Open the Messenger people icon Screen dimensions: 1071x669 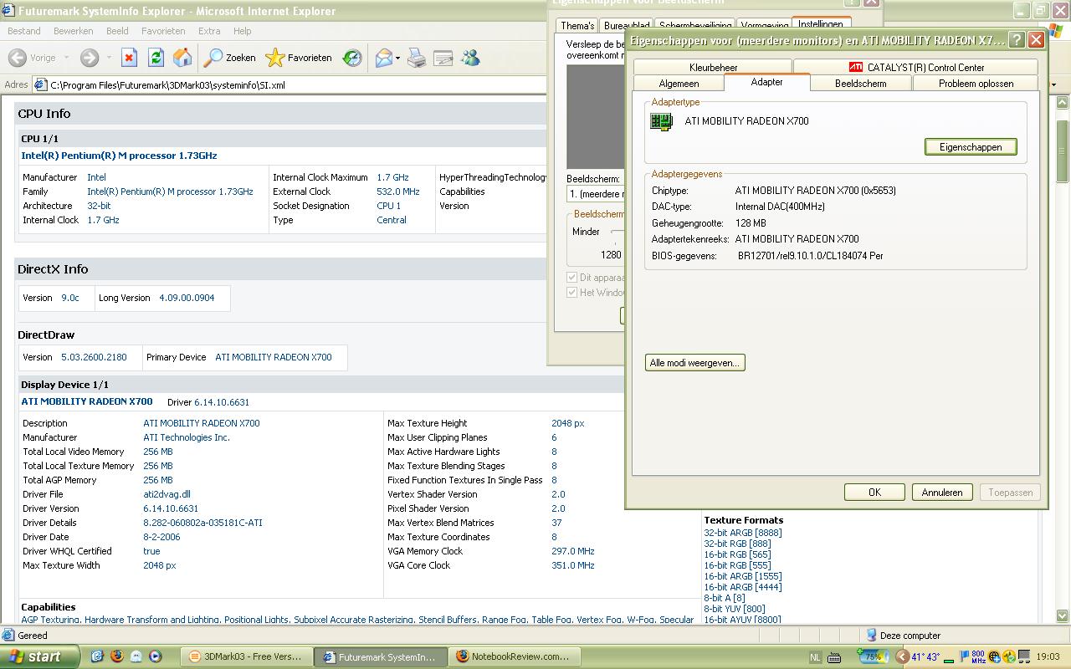coord(470,58)
